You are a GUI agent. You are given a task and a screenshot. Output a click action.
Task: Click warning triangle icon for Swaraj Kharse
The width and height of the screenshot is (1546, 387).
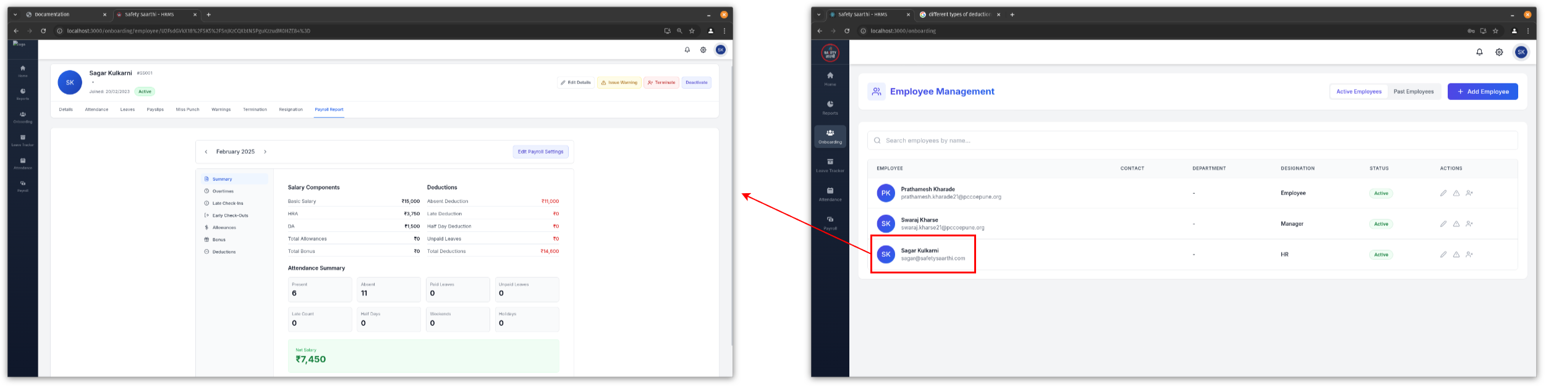[x=1456, y=224]
